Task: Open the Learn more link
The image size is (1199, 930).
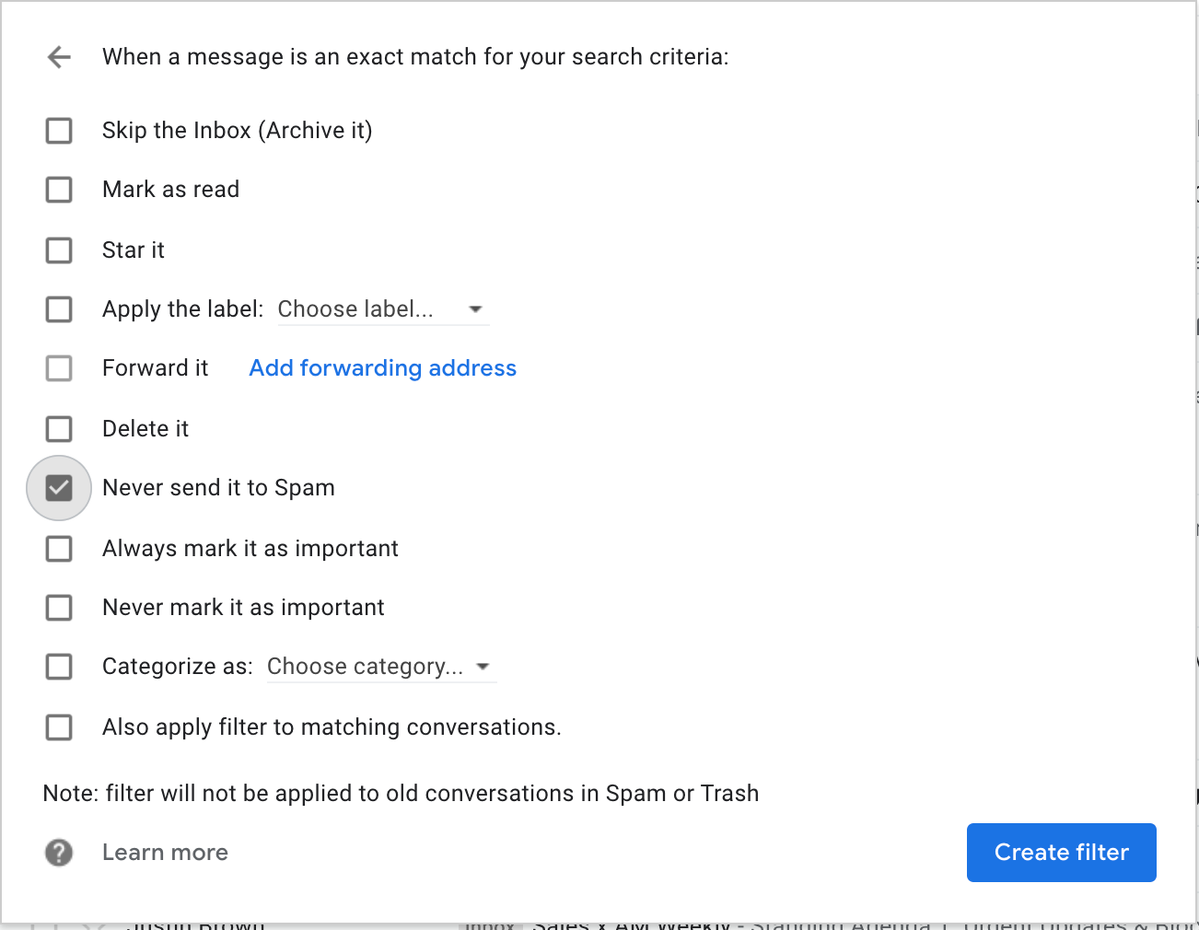Action: pos(165,853)
